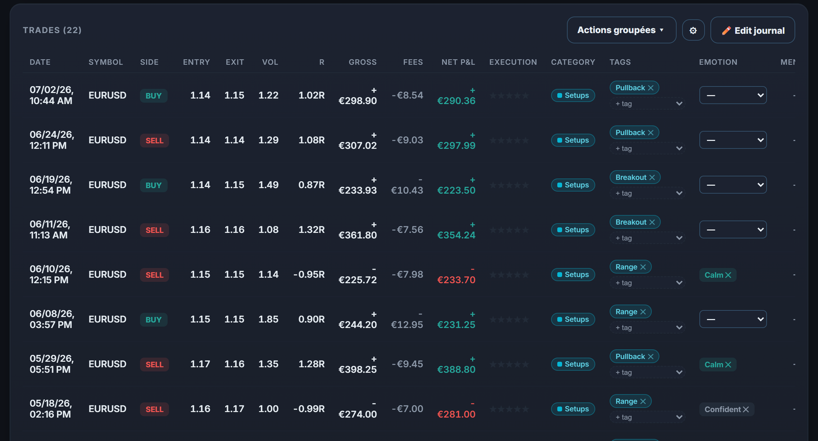Remove Range tag on 06/08/26 trade
Screen dimensions: 818x441
(643, 312)
